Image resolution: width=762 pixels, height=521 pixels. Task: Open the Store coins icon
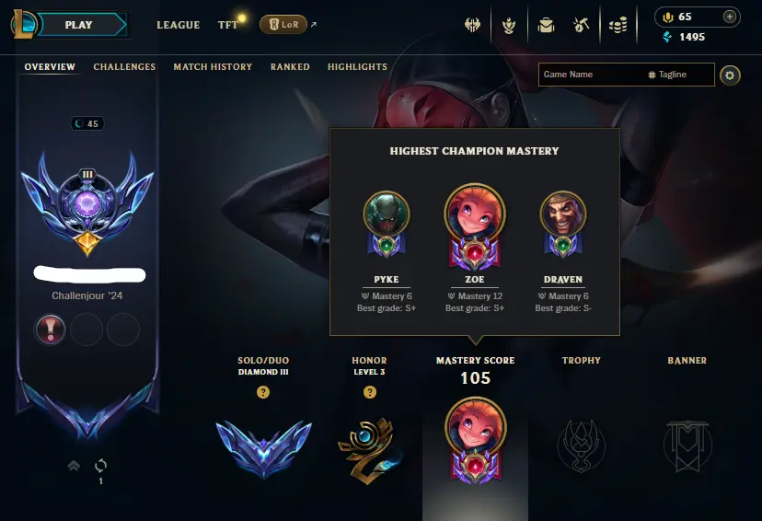click(618, 25)
